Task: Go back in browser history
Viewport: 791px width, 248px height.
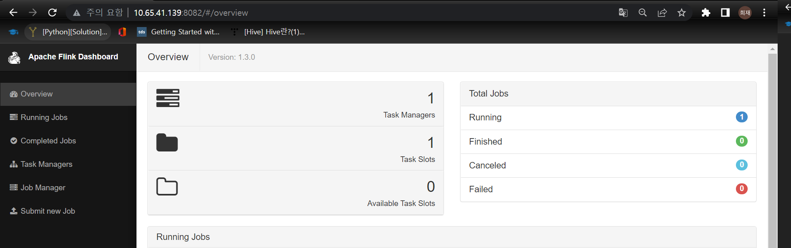Action: coord(13,13)
